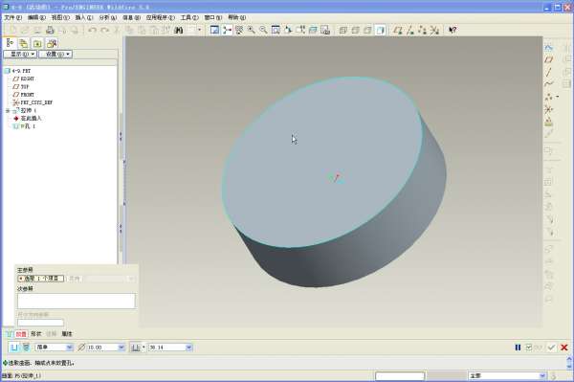Open the 设置 (Settings) dropdown button
Image resolution: width=574 pixels, height=382 pixels.
click(55, 55)
